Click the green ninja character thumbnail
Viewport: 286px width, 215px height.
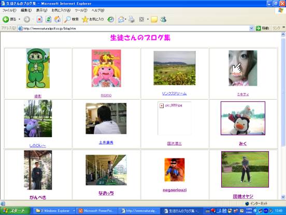click(x=38, y=68)
